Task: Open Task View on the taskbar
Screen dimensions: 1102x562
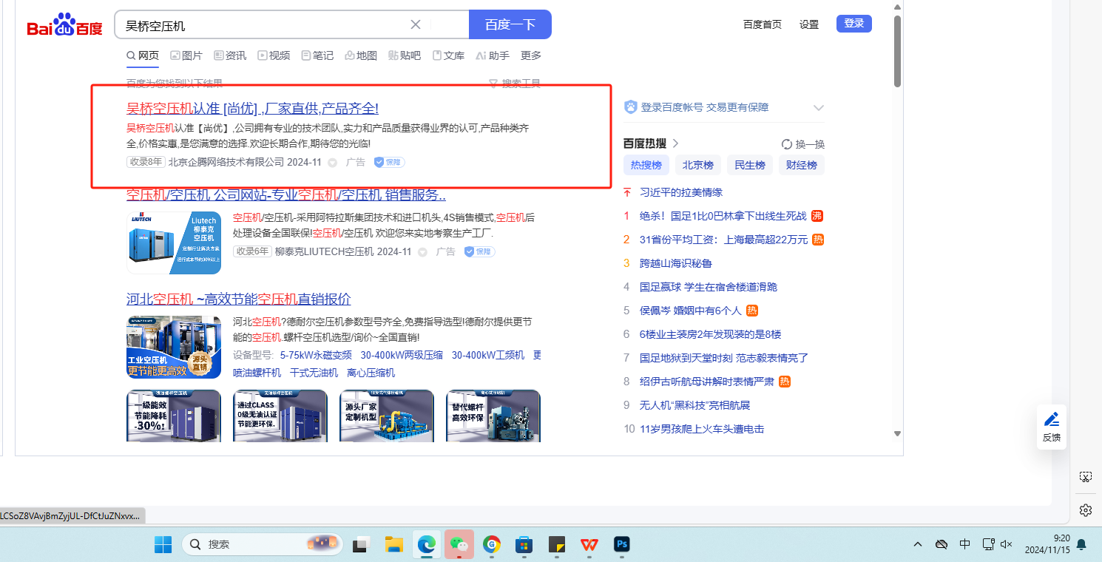Action: pos(361,544)
